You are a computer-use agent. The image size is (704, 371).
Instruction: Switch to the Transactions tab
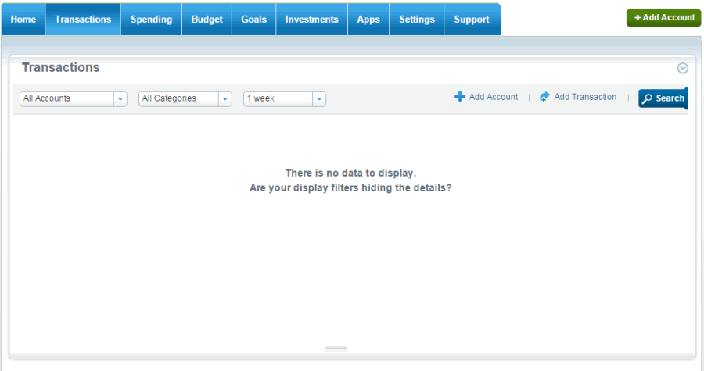[x=83, y=20]
